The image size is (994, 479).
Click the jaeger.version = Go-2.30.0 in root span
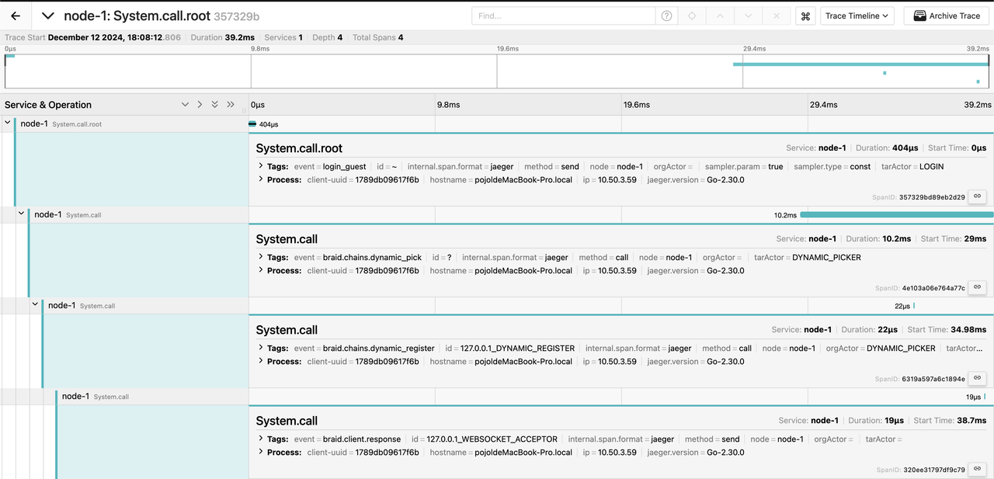click(696, 179)
